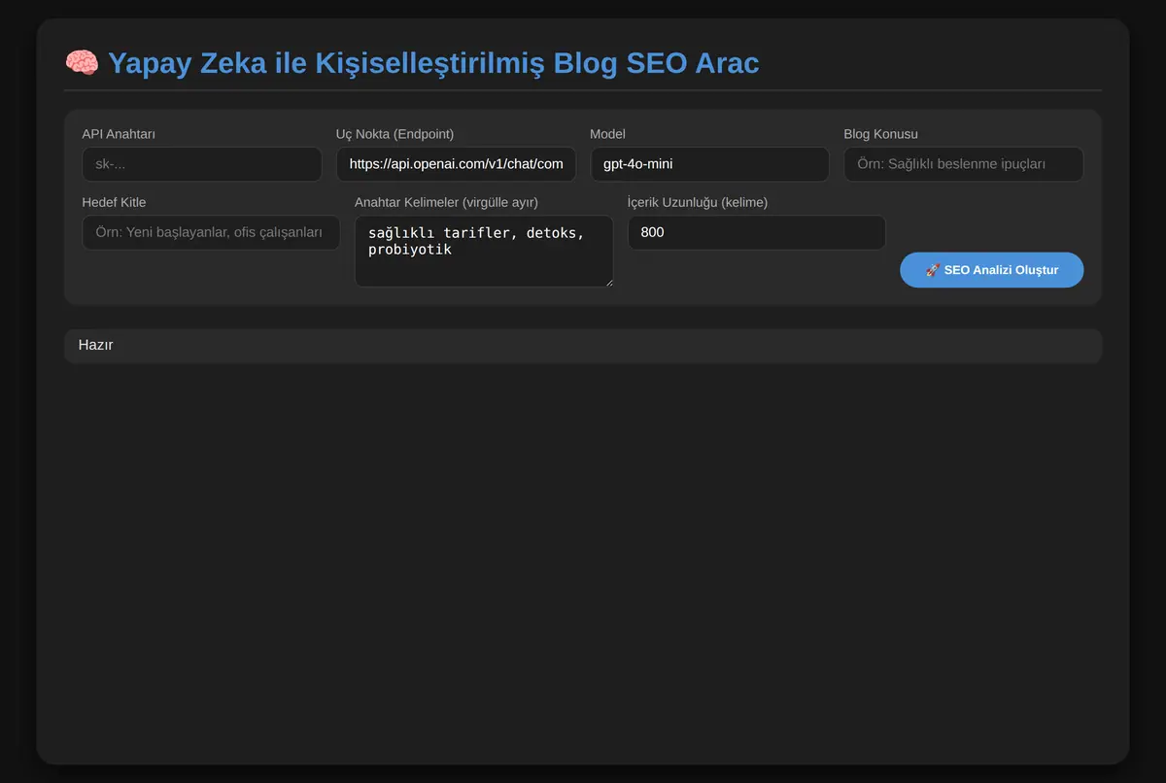
Task: Click the Anahtar Kelimeler (virgülle ayır) label
Action: pos(447,202)
